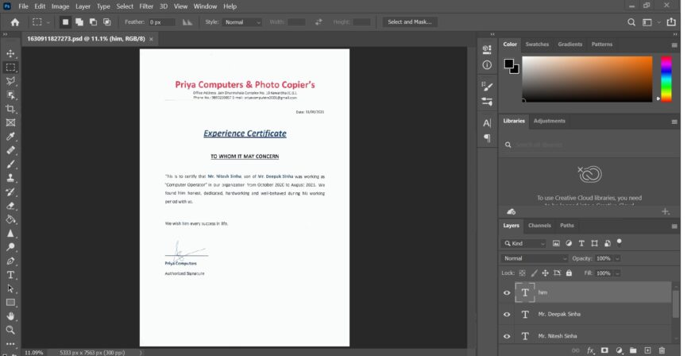
Task: Open the Paragraph panel icon
Action: tap(487, 138)
